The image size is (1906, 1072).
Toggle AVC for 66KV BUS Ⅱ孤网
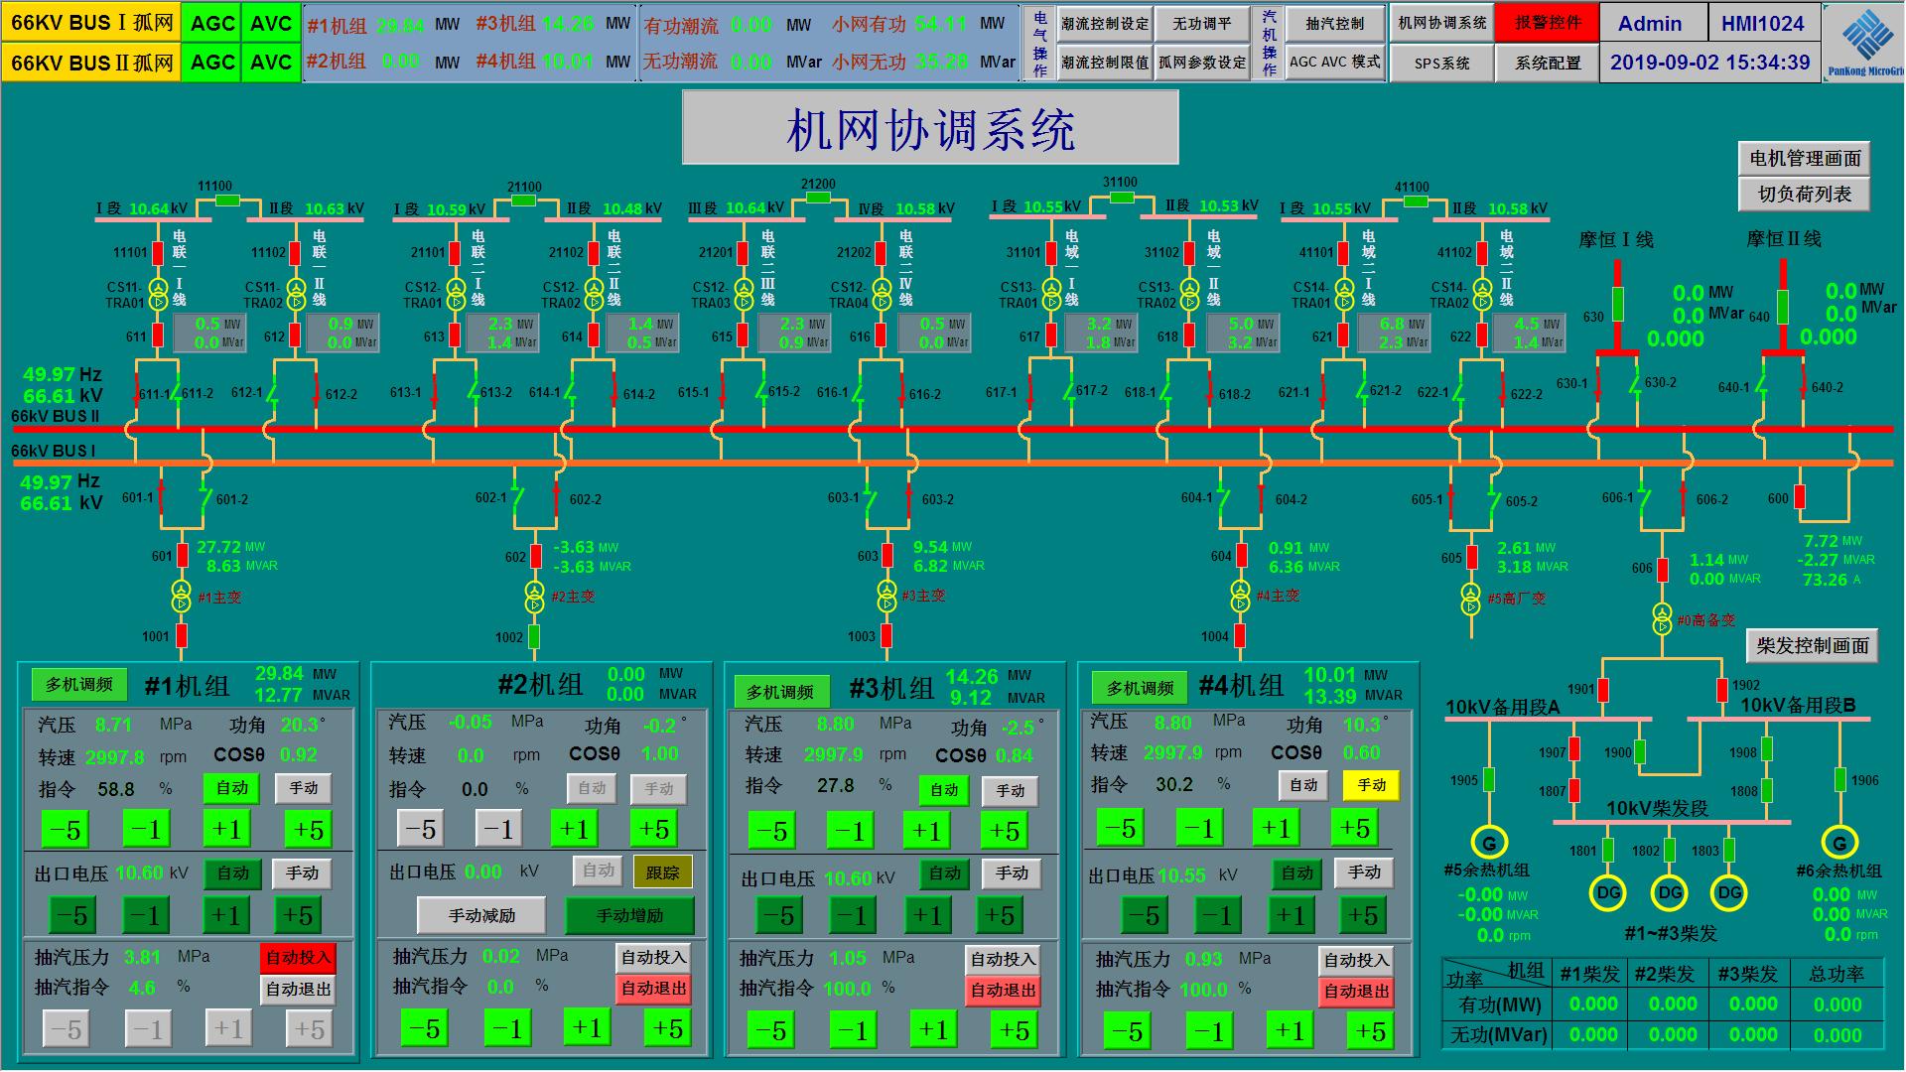pos(271,62)
